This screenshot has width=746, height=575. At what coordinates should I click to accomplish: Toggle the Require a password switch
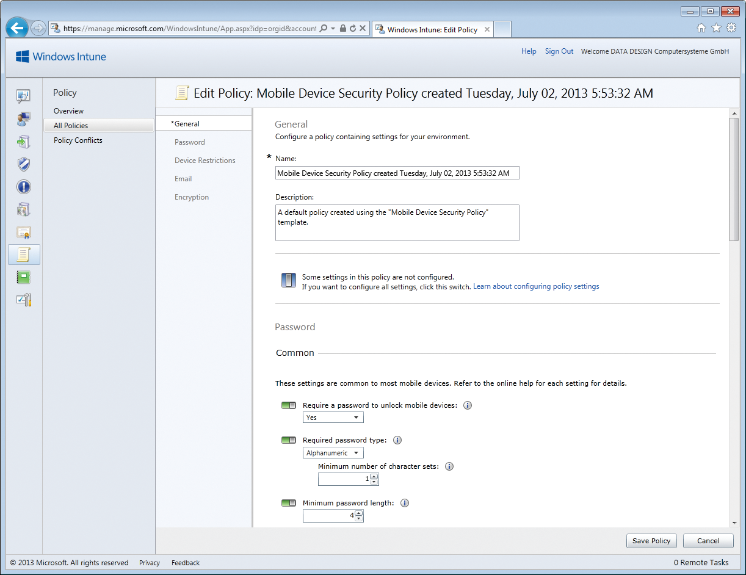click(288, 405)
